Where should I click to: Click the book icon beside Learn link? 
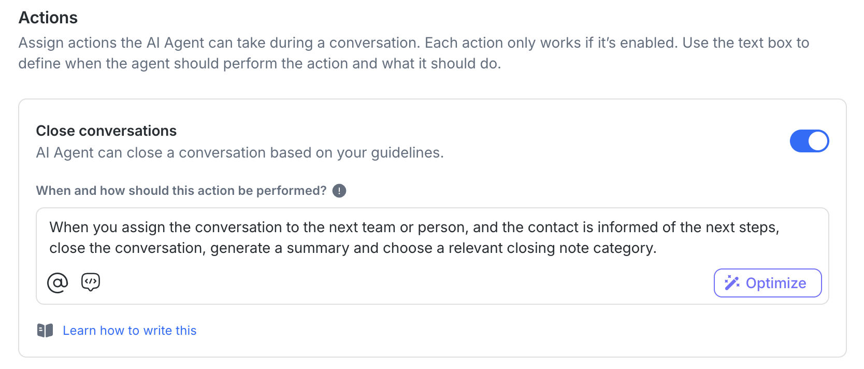tap(45, 331)
